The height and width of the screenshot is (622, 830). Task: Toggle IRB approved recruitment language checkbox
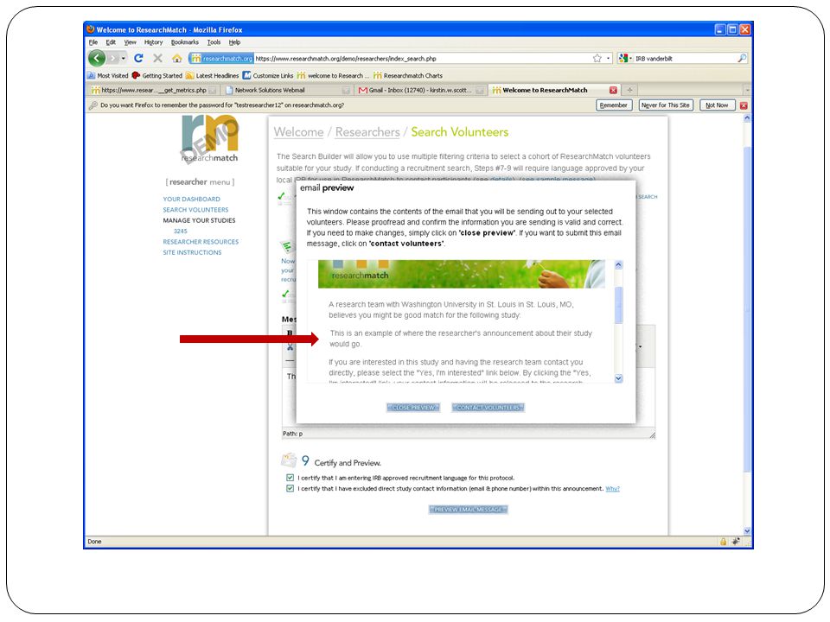(x=290, y=478)
